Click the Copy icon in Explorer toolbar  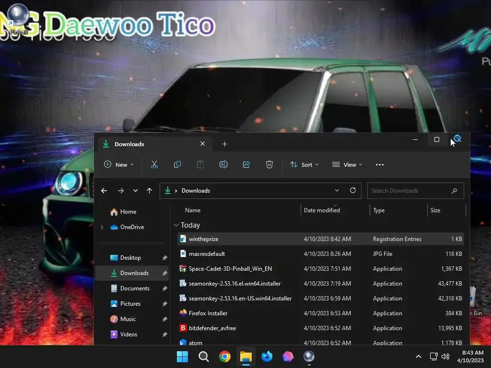click(177, 165)
